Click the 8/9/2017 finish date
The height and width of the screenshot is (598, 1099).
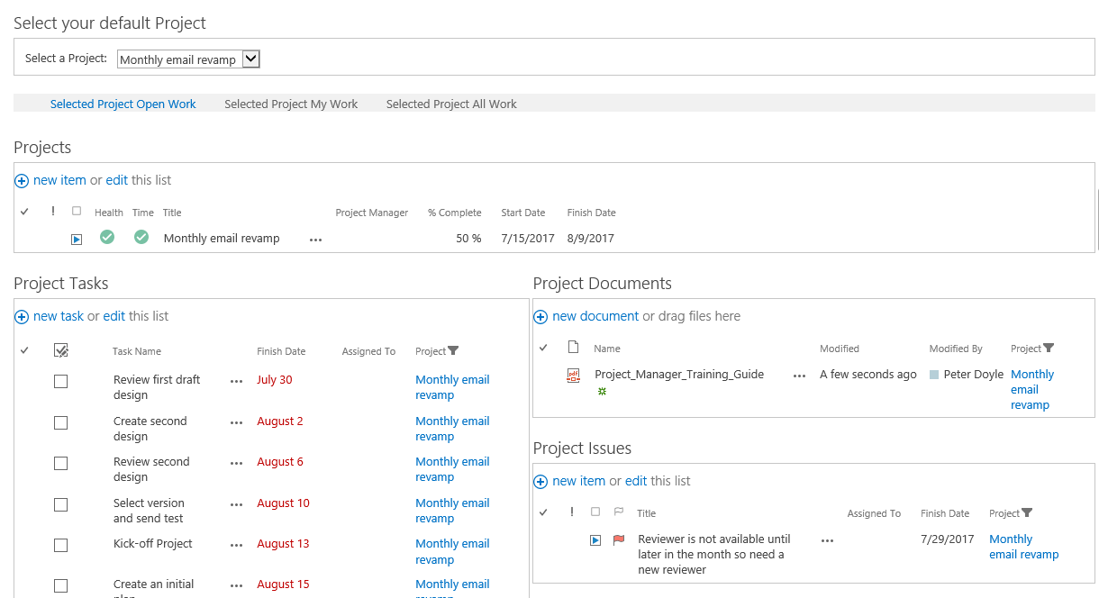591,239
